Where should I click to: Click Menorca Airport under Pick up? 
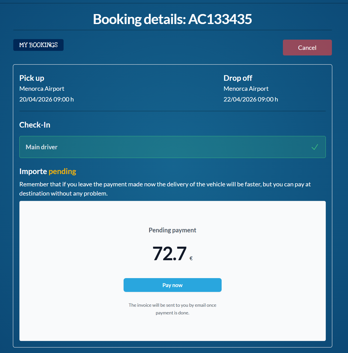pyautogui.click(x=42, y=89)
